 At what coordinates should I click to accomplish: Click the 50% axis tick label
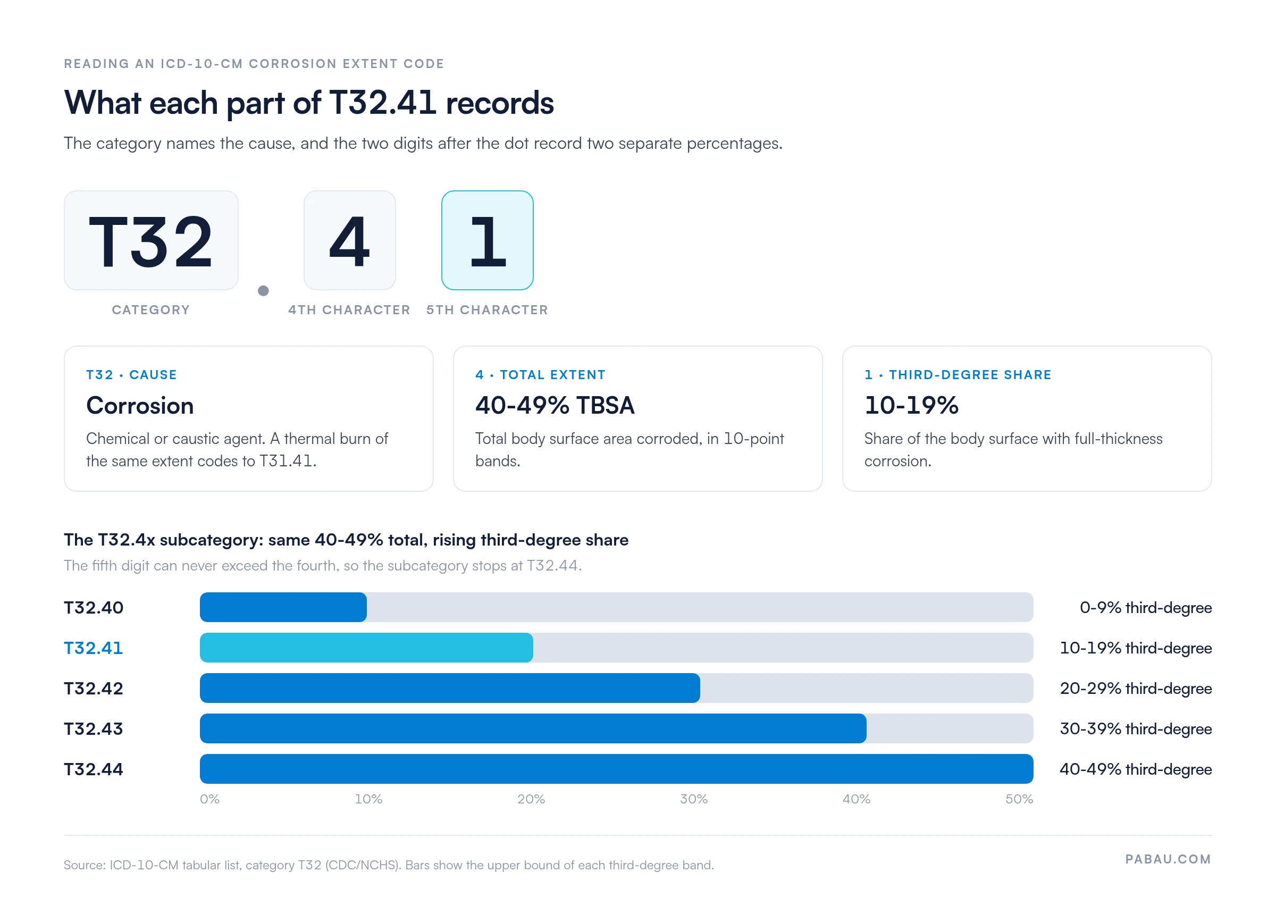(1019, 799)
